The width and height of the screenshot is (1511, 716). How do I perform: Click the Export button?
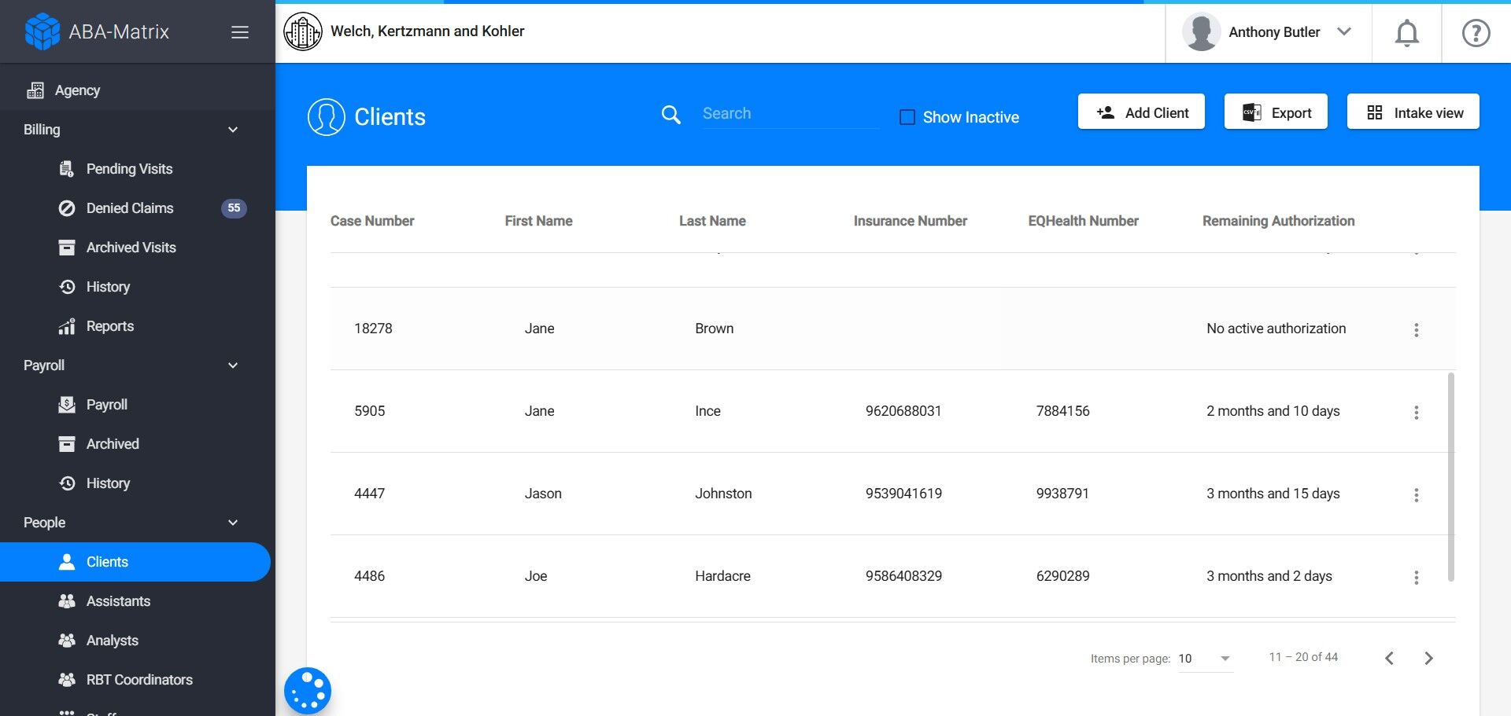pyautogui.click(x=1276, y=112)
